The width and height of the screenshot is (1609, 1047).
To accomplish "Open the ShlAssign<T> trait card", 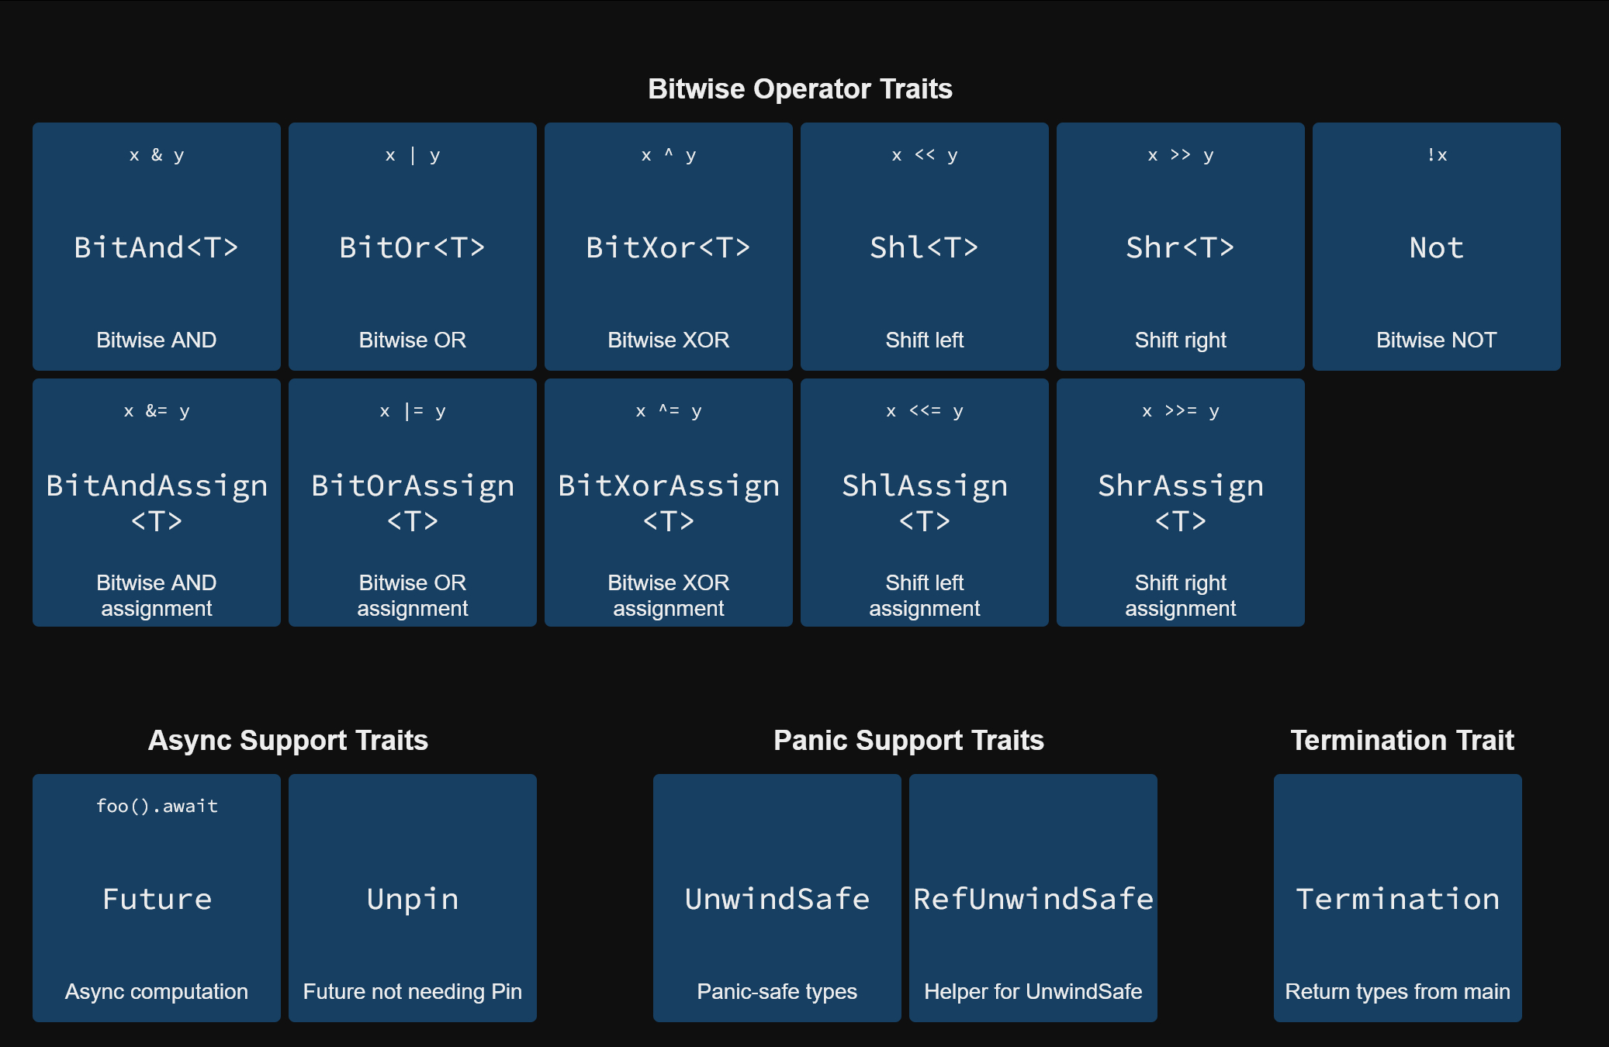I will point(925,503).
